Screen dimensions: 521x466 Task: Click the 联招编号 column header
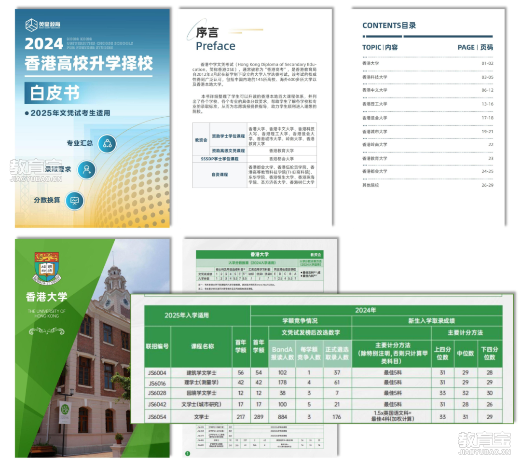pos(157,346)
